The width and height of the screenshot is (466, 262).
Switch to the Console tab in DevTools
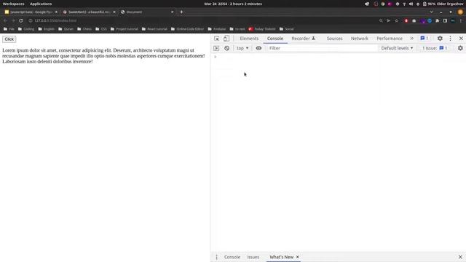coord(275,39)
